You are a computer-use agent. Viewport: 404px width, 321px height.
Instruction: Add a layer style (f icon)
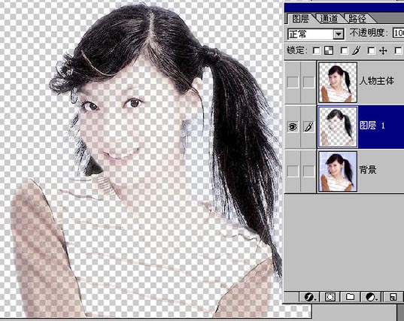pos(309,297)
